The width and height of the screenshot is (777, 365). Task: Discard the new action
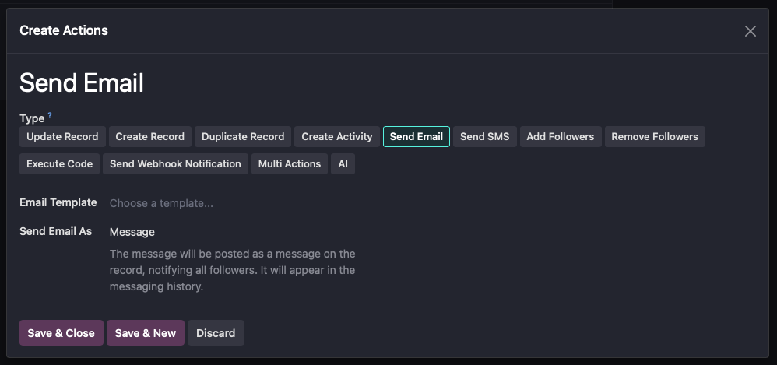pyautogui.click(x=216, y=333)
